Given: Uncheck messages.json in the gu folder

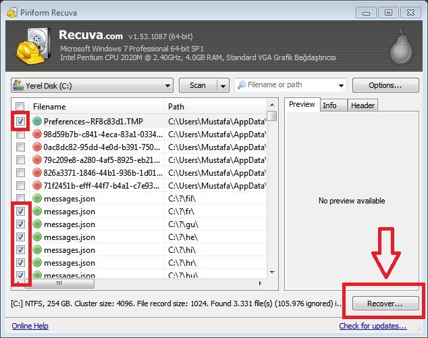Looking at the screenshot, I should (20, 224).
